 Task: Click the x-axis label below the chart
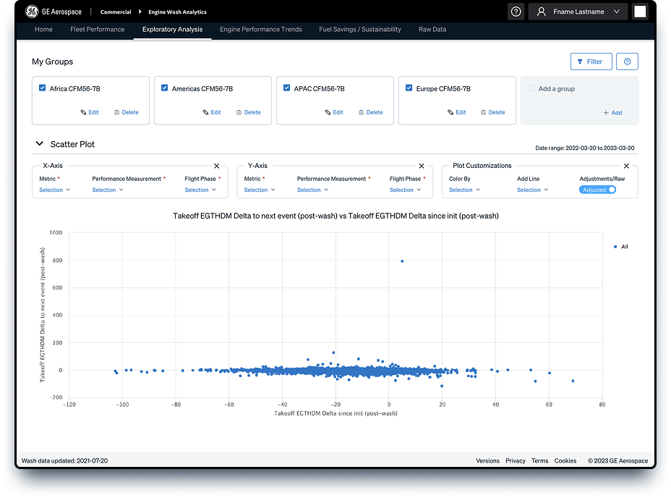(x=335, y=413)
